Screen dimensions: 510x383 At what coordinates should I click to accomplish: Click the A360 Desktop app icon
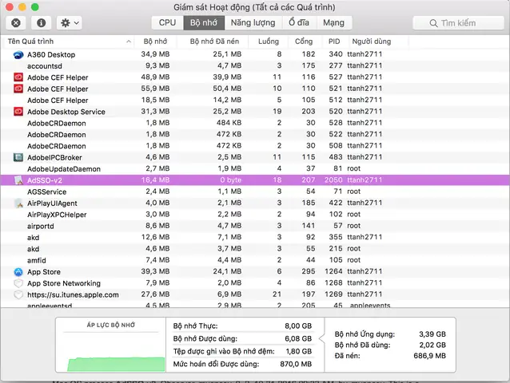(18, 54)
